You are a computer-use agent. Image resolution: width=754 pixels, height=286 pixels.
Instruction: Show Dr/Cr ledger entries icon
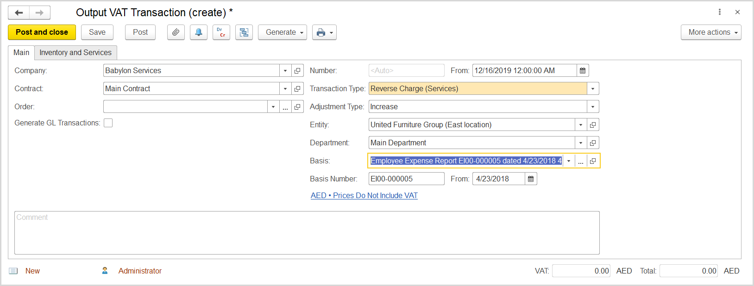point(221,32)
